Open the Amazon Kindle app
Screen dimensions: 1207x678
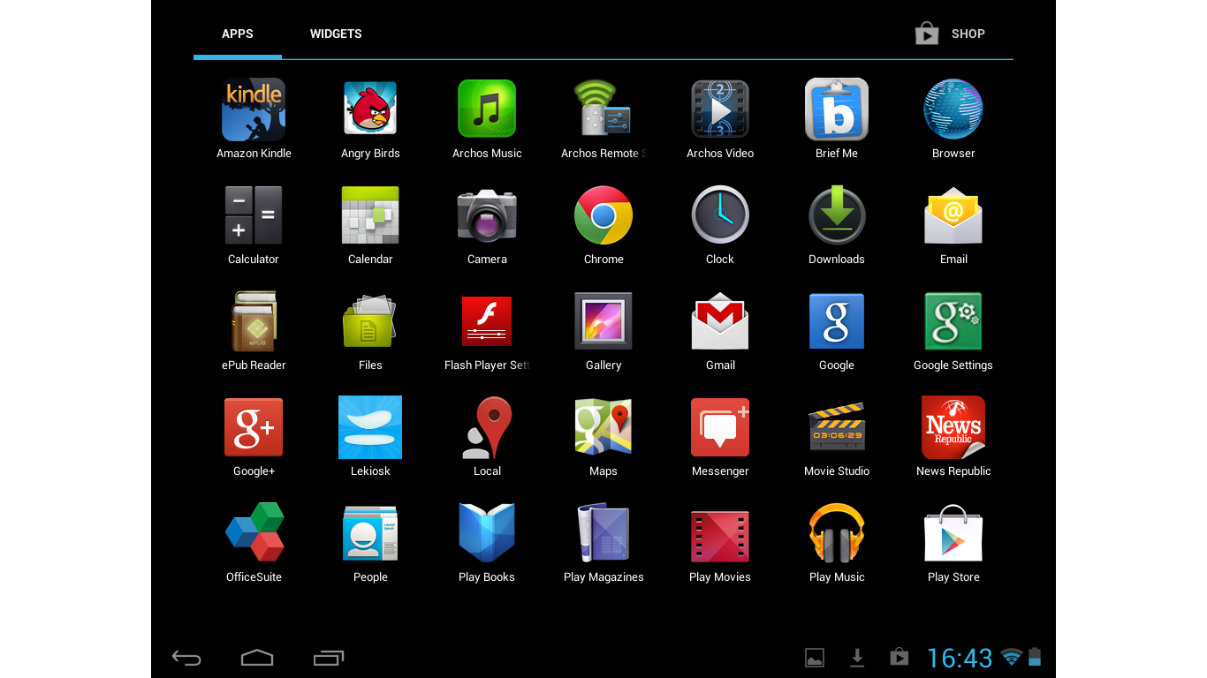point(254,109)
